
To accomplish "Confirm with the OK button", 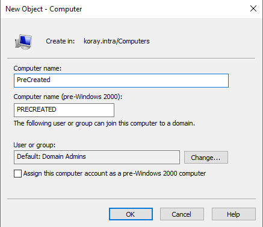I will [131, 214].
